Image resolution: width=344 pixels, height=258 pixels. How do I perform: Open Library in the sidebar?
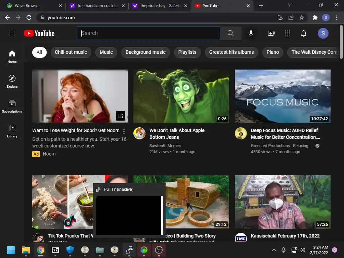(x=12, y=131)
